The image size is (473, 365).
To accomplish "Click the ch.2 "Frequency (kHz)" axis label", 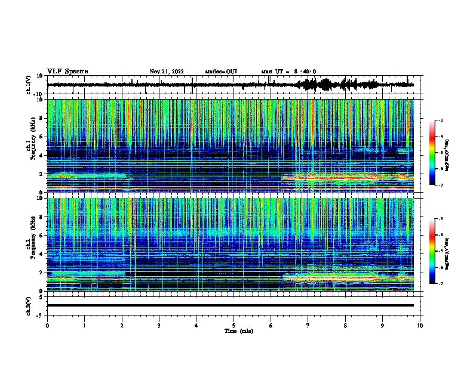I will (33, 237).
